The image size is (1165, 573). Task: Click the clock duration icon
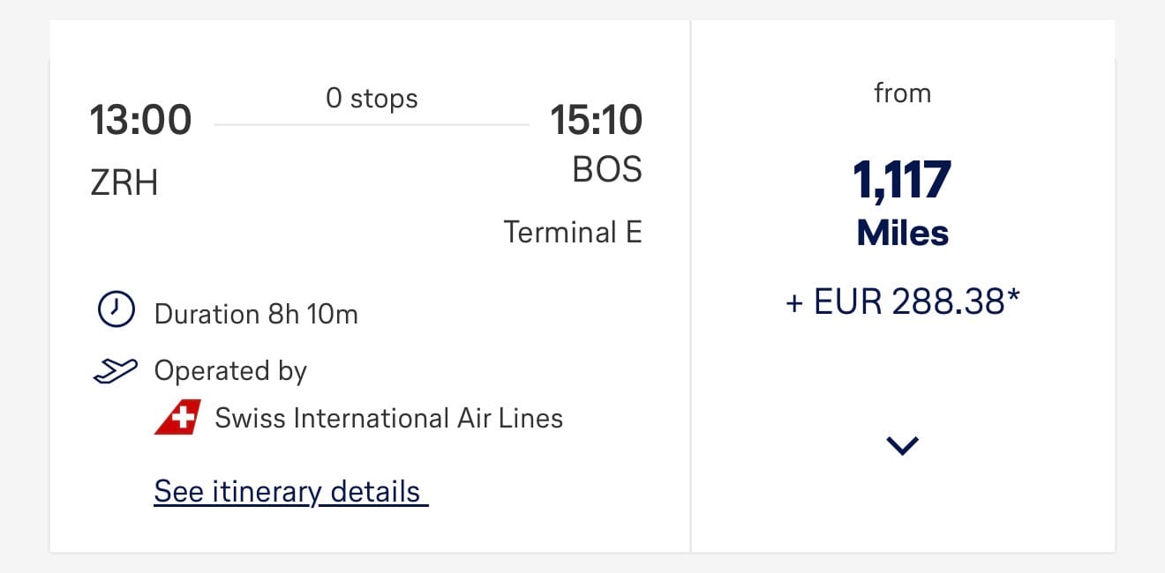point(116,310)
